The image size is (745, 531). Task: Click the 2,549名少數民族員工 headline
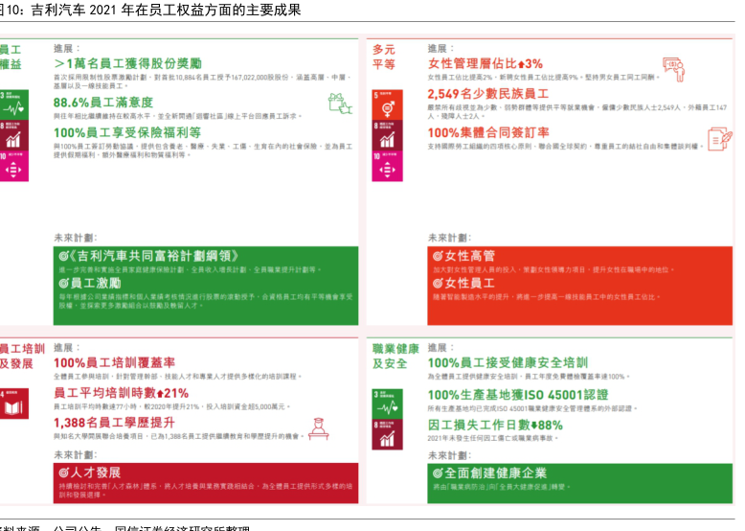click(487, 95)
